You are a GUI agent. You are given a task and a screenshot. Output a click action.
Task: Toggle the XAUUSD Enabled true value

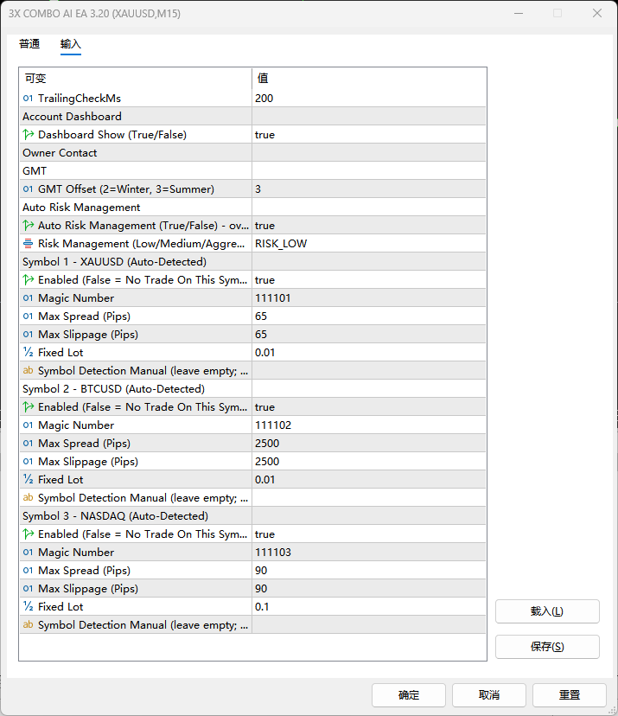tap(369, 280)
